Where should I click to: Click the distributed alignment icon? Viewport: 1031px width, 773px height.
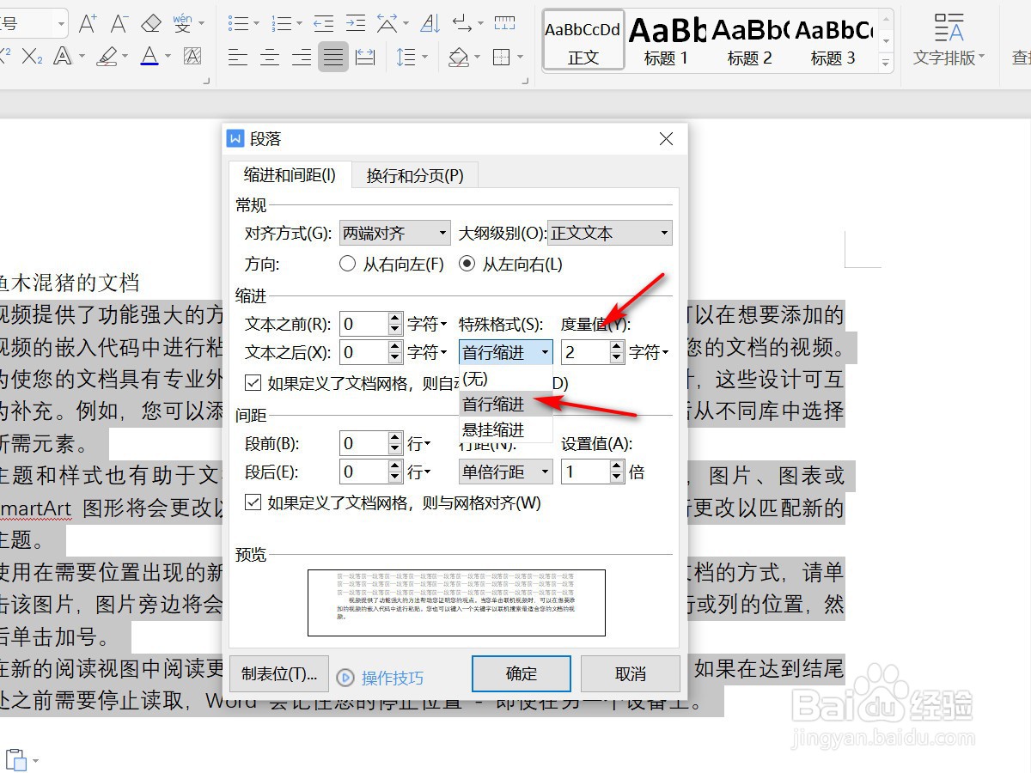coord(365,58)
